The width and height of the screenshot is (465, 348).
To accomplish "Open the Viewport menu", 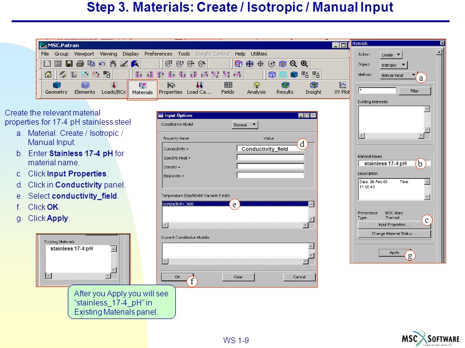I will 84,54.
